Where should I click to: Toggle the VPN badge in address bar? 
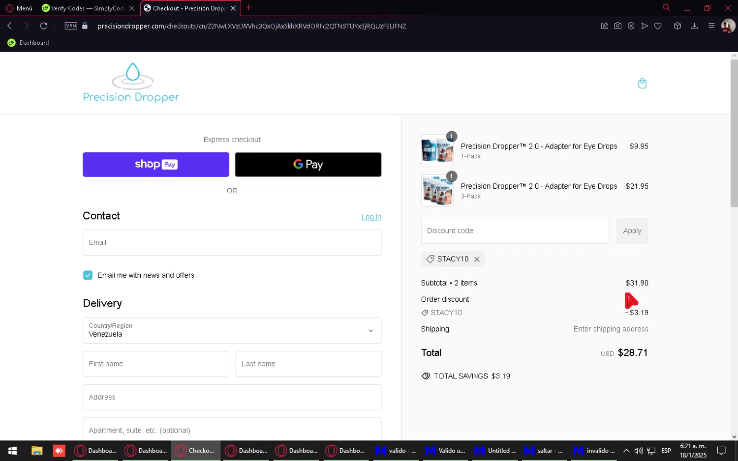click(x=71, y=26)
